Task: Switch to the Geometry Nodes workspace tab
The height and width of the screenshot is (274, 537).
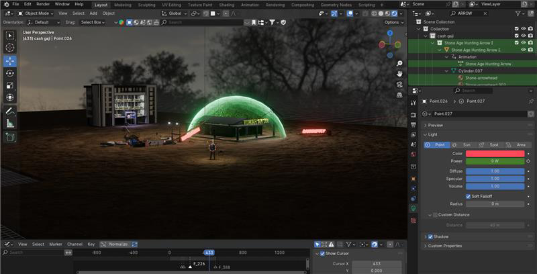Action: click(x=337, y=5)
